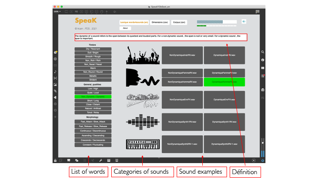Open the Dimensions (csv) tab
318x179 pixels.
point(159,23)
